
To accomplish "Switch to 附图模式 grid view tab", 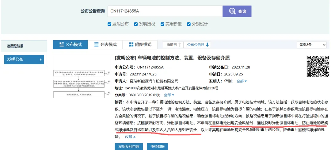I will [x=140, y=44].
